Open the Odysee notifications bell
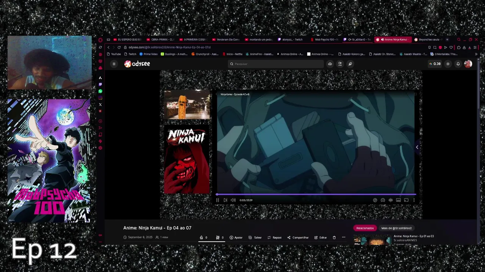Viewport: 485px width, 272px height. [x=458, y=64]
